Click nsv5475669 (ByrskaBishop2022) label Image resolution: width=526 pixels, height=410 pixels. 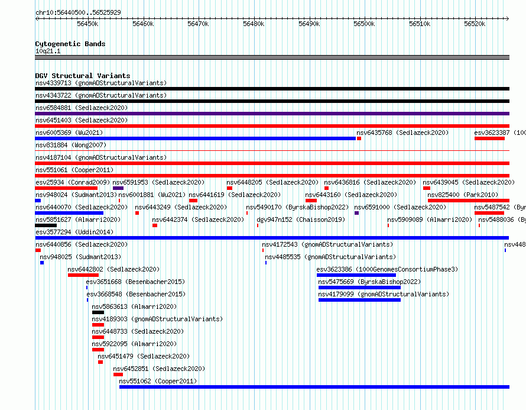pyautogui.click(x=369, y=282)
